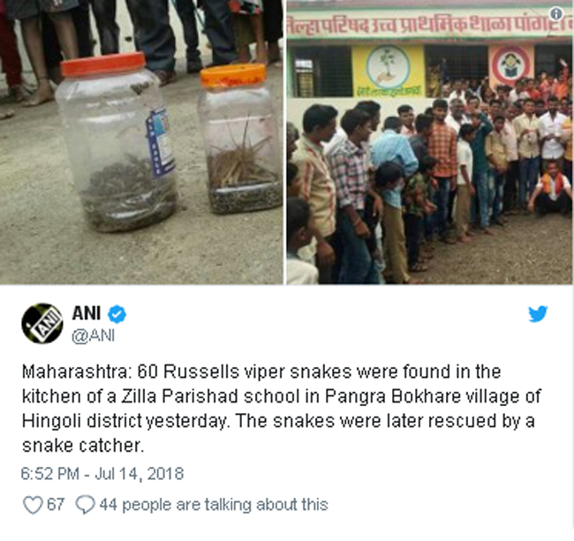Click the larger jar's orange lid

pos(103,64)
